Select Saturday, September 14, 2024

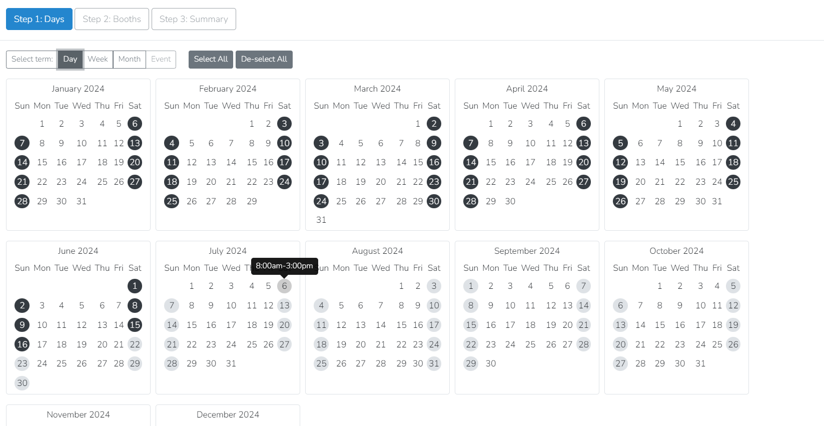(x=583, y=305)
